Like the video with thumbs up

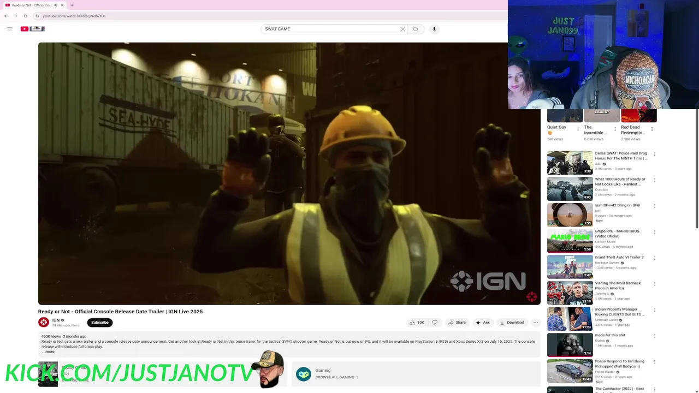pyautogui.click(x=417, y=323)
